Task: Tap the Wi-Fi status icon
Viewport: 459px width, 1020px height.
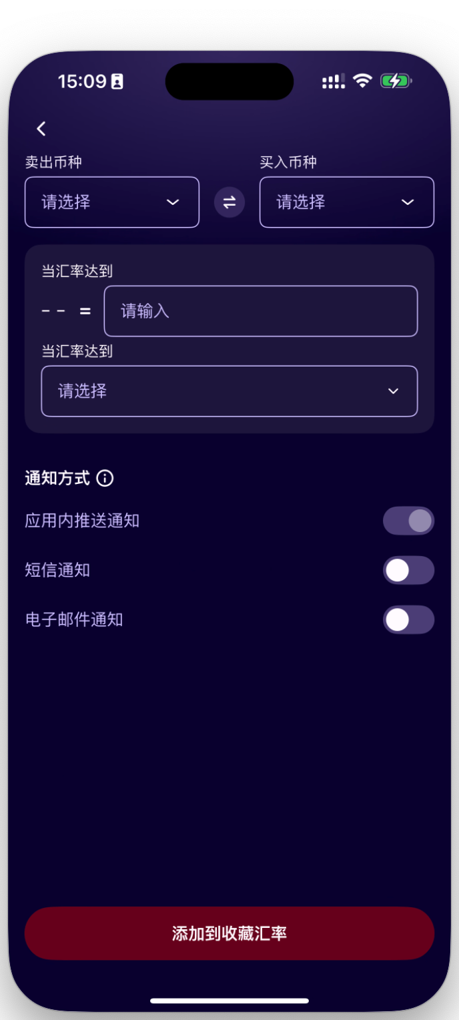Action: 362,81
